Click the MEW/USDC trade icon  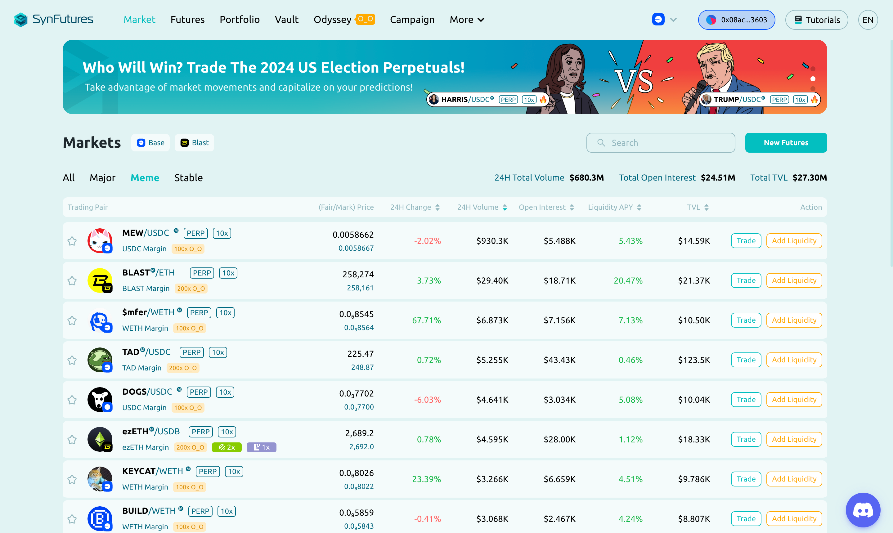[746, 240]
